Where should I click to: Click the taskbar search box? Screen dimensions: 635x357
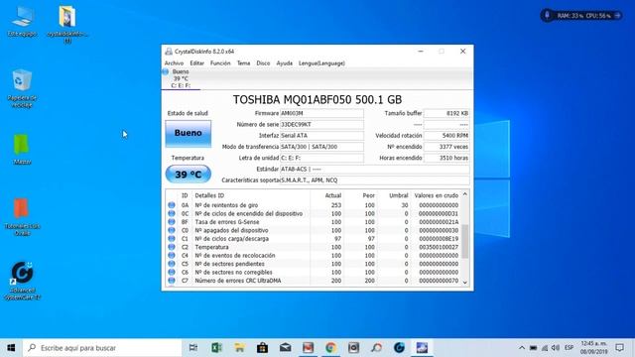(x=102, y=348)
